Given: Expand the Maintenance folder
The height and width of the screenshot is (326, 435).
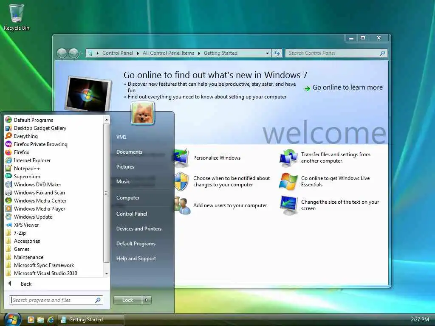Looking at the screenshot, I should coord(28,257).
